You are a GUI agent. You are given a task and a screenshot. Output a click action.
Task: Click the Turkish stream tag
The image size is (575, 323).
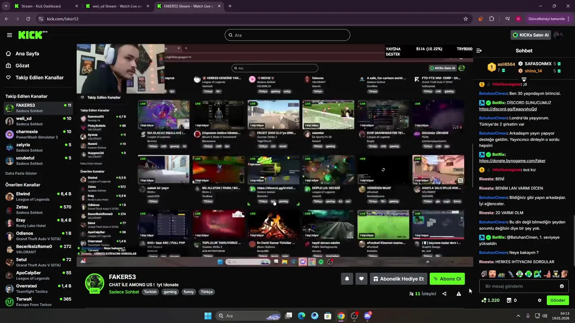pos(150,292)
